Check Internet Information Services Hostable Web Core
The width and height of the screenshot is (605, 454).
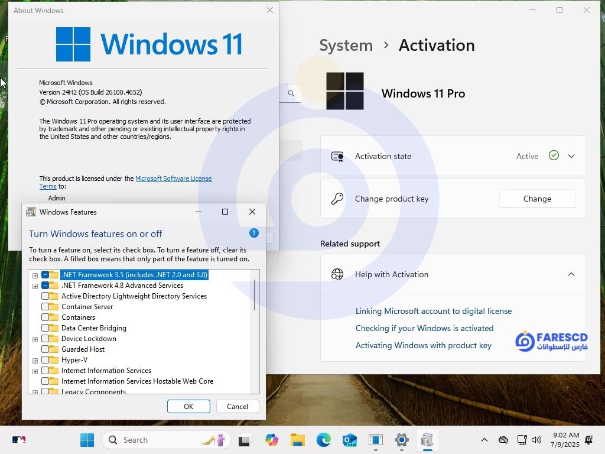[x=45, y=381]
